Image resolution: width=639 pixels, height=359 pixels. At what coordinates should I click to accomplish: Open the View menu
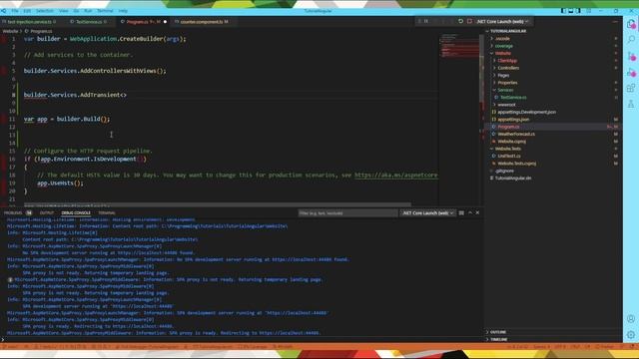(x=64, y=11)
